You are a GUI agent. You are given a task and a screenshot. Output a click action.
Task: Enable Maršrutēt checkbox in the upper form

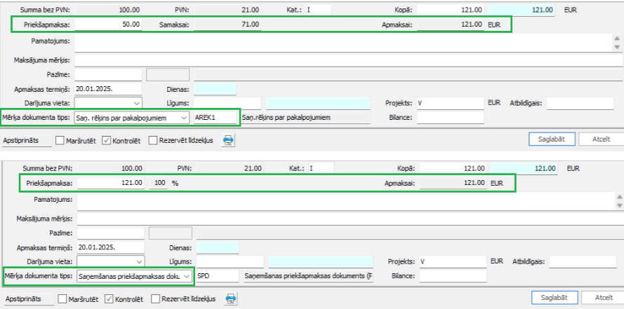coord(61,140)
